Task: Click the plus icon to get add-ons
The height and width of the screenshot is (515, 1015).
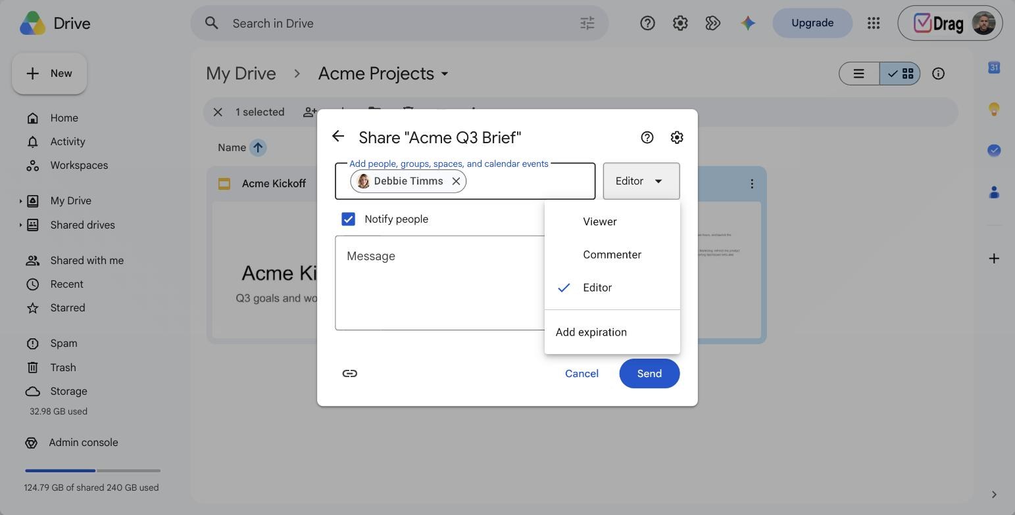Action: point(994,258)
